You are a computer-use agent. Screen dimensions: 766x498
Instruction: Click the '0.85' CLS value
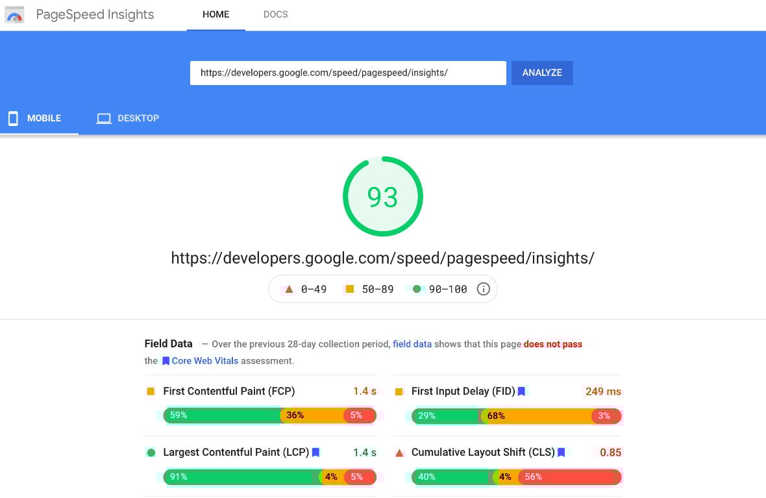[611, 453]
